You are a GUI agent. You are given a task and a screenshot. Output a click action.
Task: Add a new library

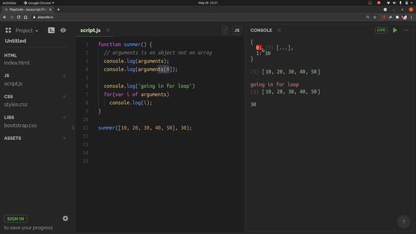click(x=64, y=117)
